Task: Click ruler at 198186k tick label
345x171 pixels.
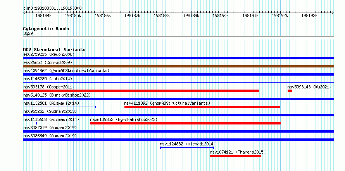Action: click(103, 16)
